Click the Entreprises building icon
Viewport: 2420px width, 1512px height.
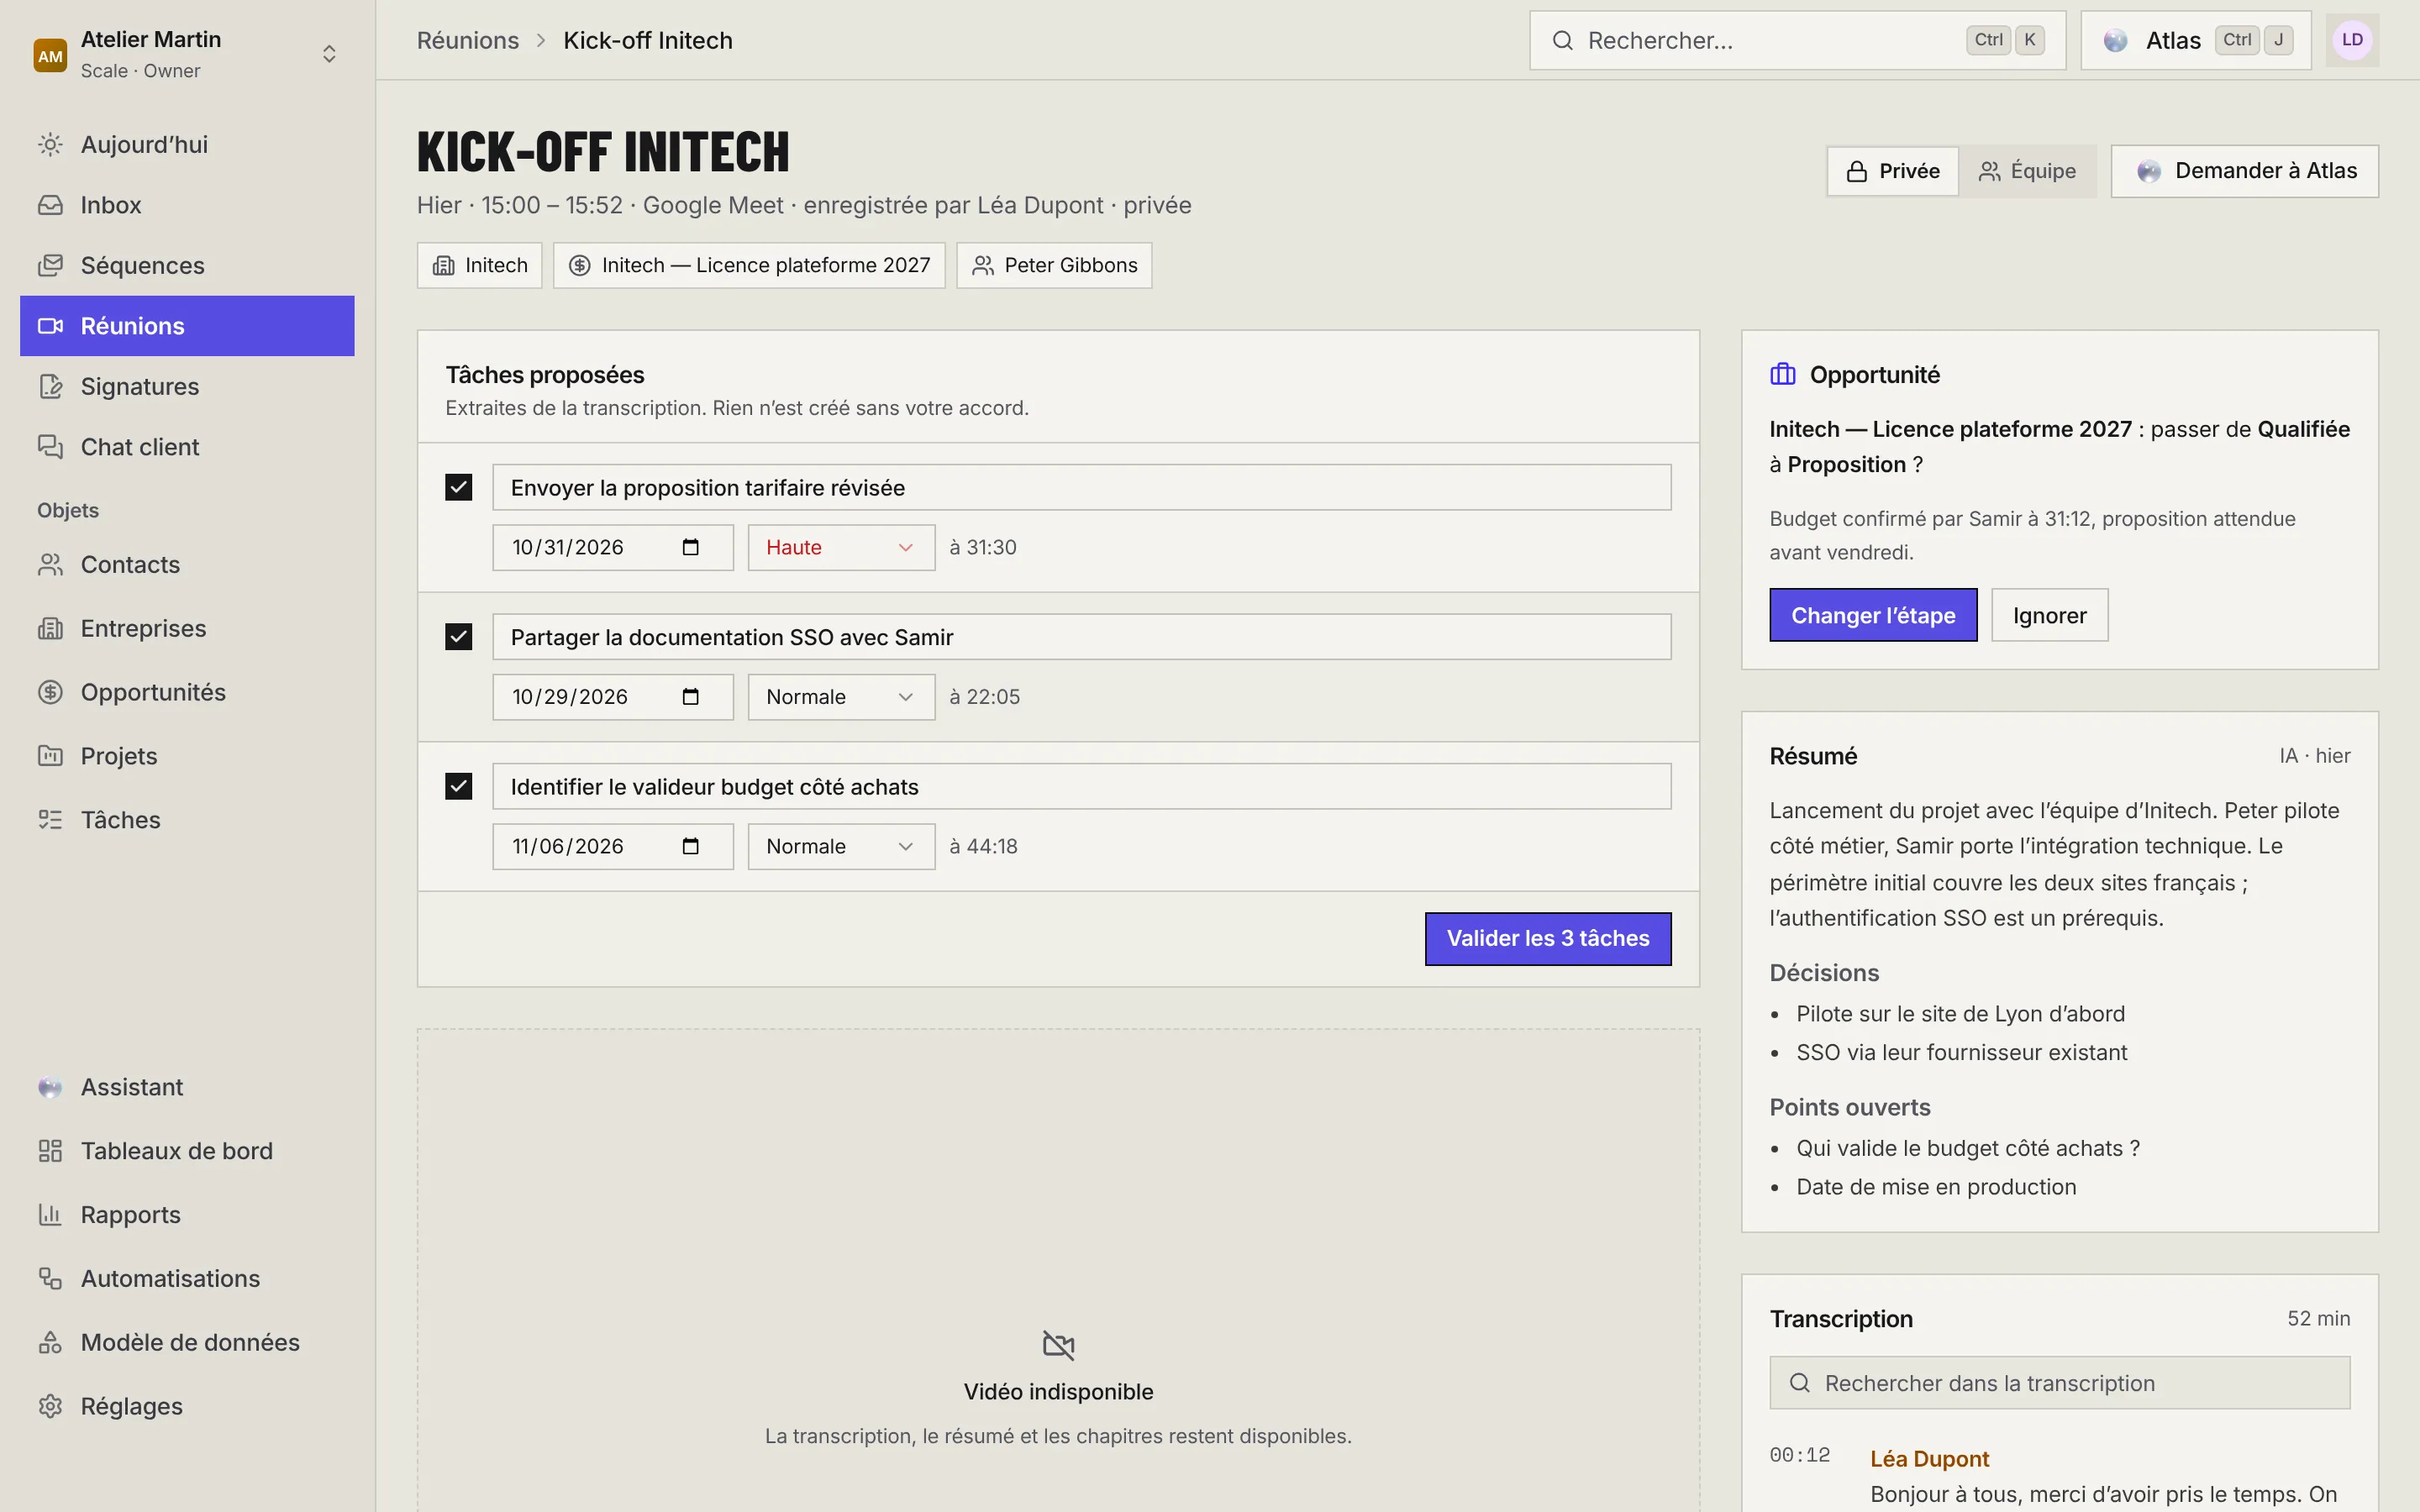(50, 629)
